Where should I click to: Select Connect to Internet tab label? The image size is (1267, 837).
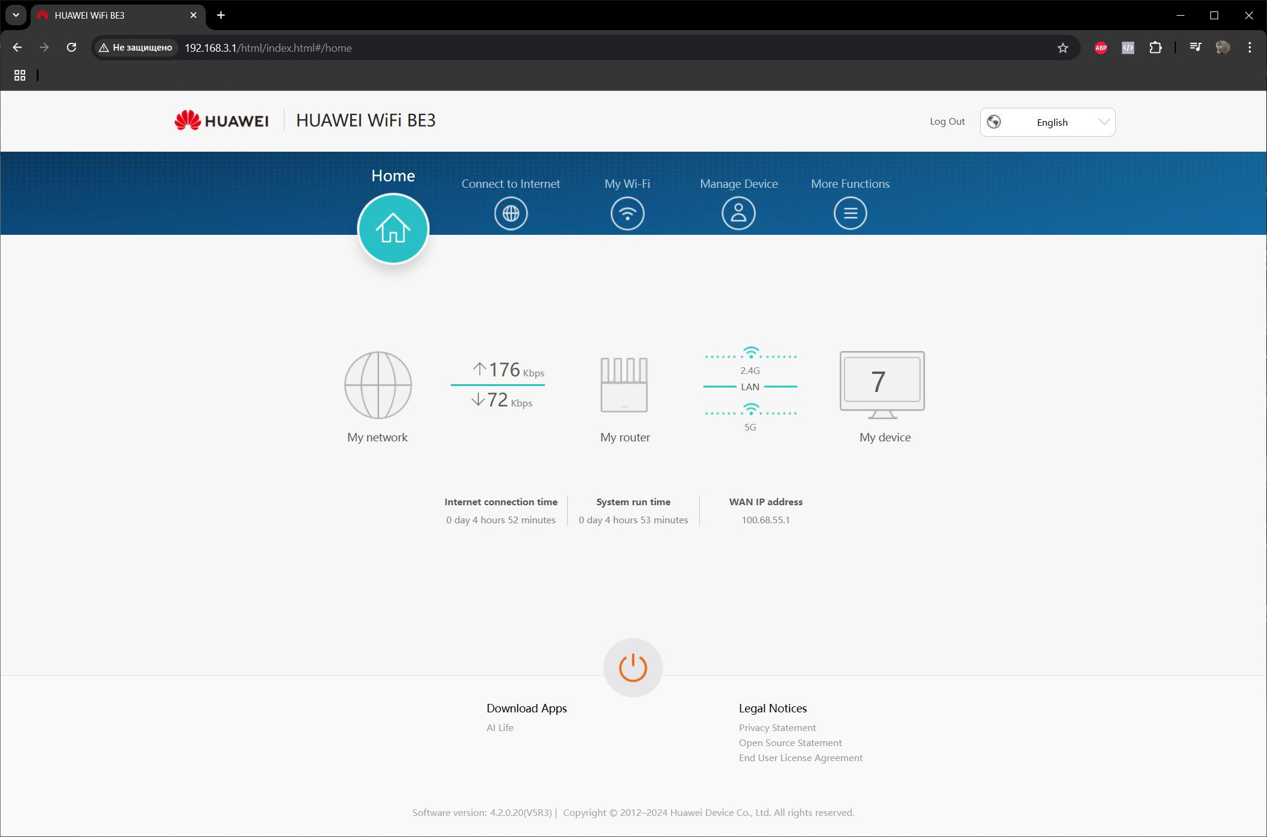click(x=511, y=184)
